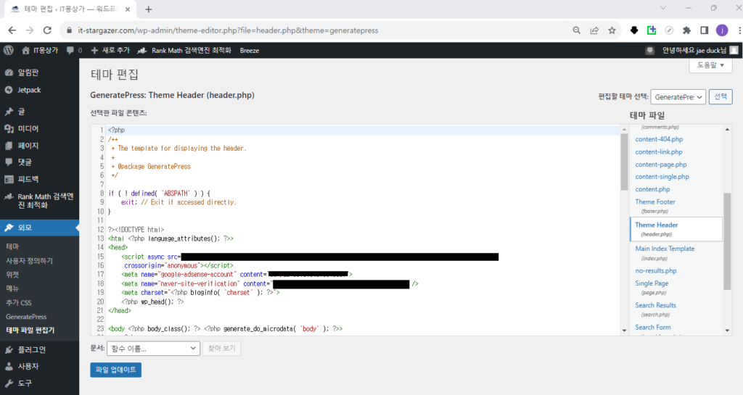743x395 pixels.
Task: Click the 미디어 media icon
Action: point(9,129)
